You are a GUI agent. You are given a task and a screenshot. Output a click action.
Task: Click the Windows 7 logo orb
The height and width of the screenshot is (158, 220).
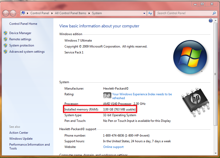pyautogui.click(x=190, y=57)
